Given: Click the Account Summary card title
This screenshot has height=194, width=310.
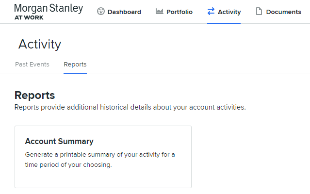Looking at the screenshot, I should (59, 142).
